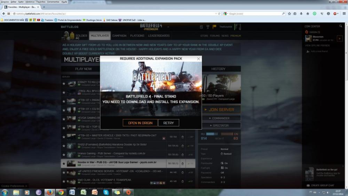348x196 pixels.
Task: Switch to the Leaderboards tab
Action: coord(159,36)
